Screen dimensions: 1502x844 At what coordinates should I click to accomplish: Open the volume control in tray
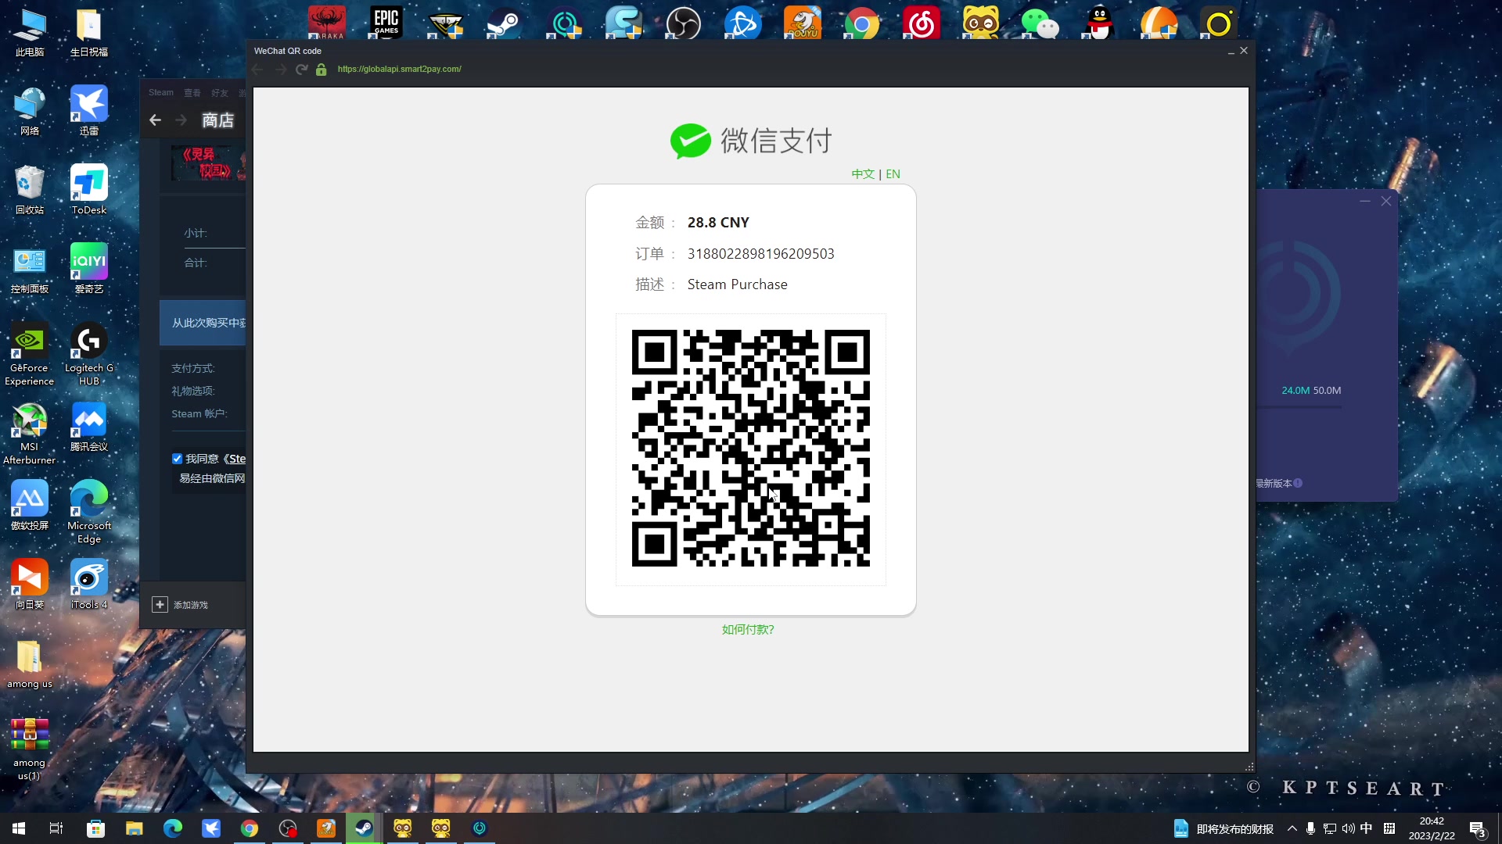click(x=1348, y=828)
